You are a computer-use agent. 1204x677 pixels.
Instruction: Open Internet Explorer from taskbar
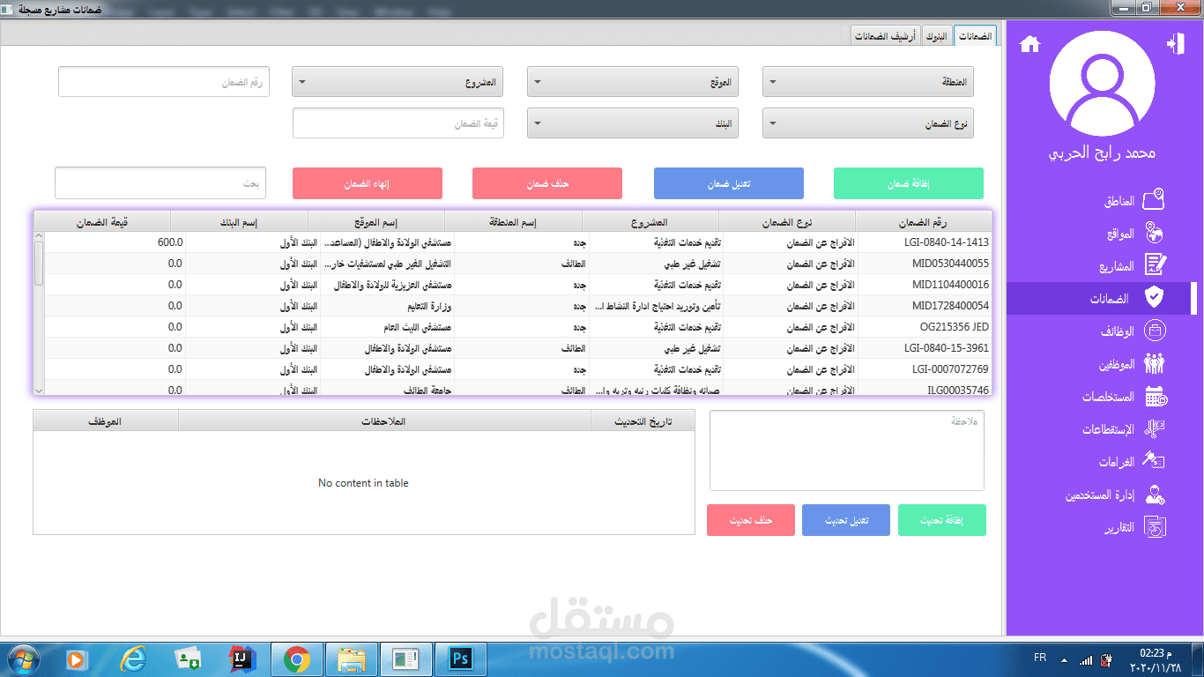(133, 658)
